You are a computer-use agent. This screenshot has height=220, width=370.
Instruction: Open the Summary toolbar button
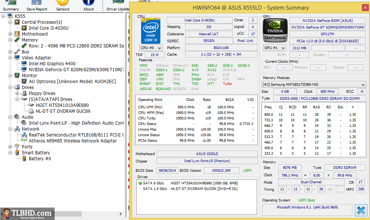(x=11, y=6)
